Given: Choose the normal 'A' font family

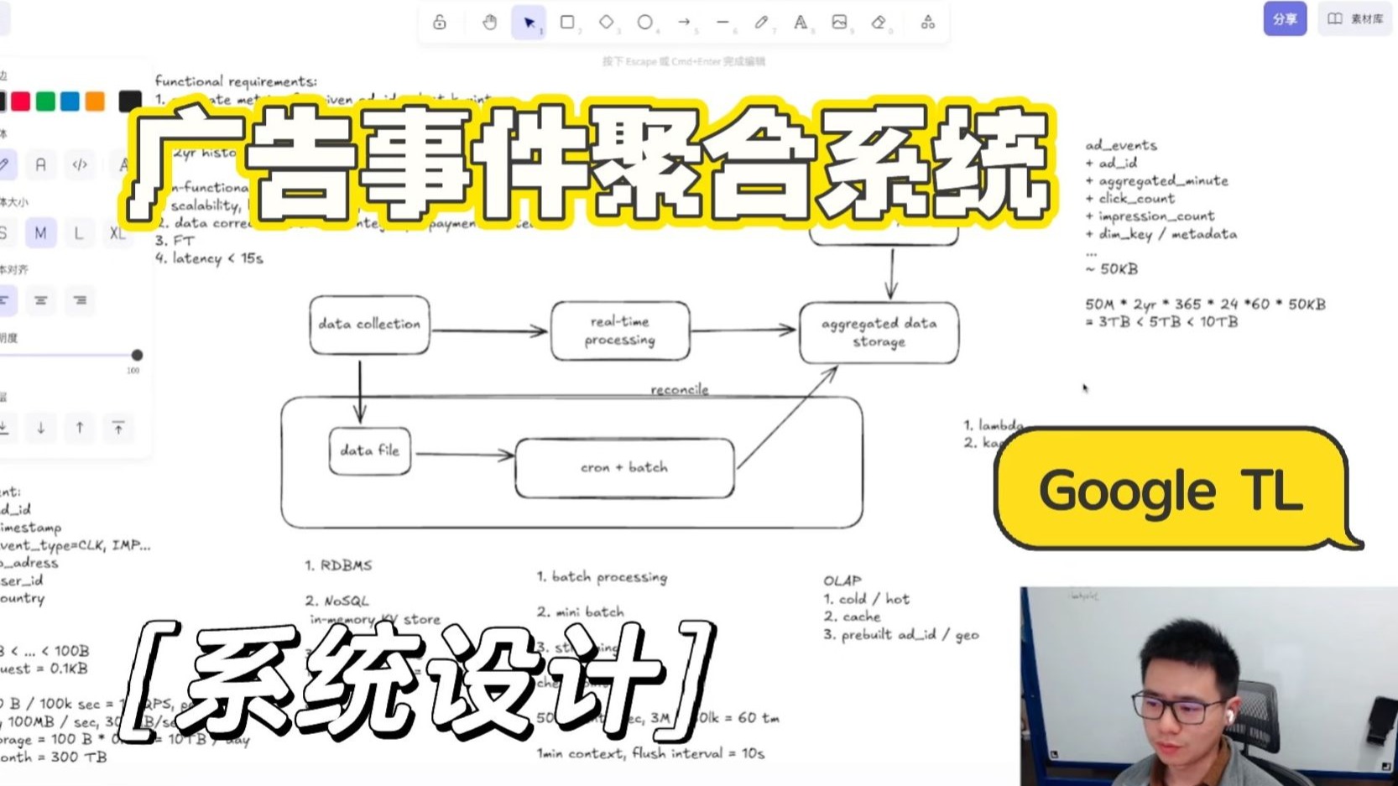Looking at the screenshot, I should [x=40, y=164].
